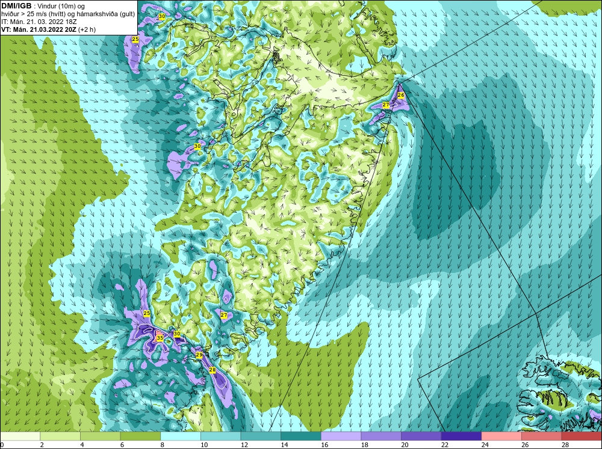Click the yellow 25 gust label nearest the 35

click(147, 313)
